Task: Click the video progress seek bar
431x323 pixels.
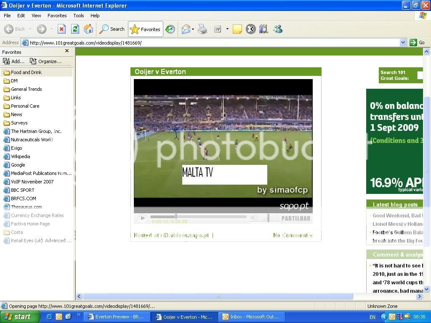Action: click(x=198, y=217)
